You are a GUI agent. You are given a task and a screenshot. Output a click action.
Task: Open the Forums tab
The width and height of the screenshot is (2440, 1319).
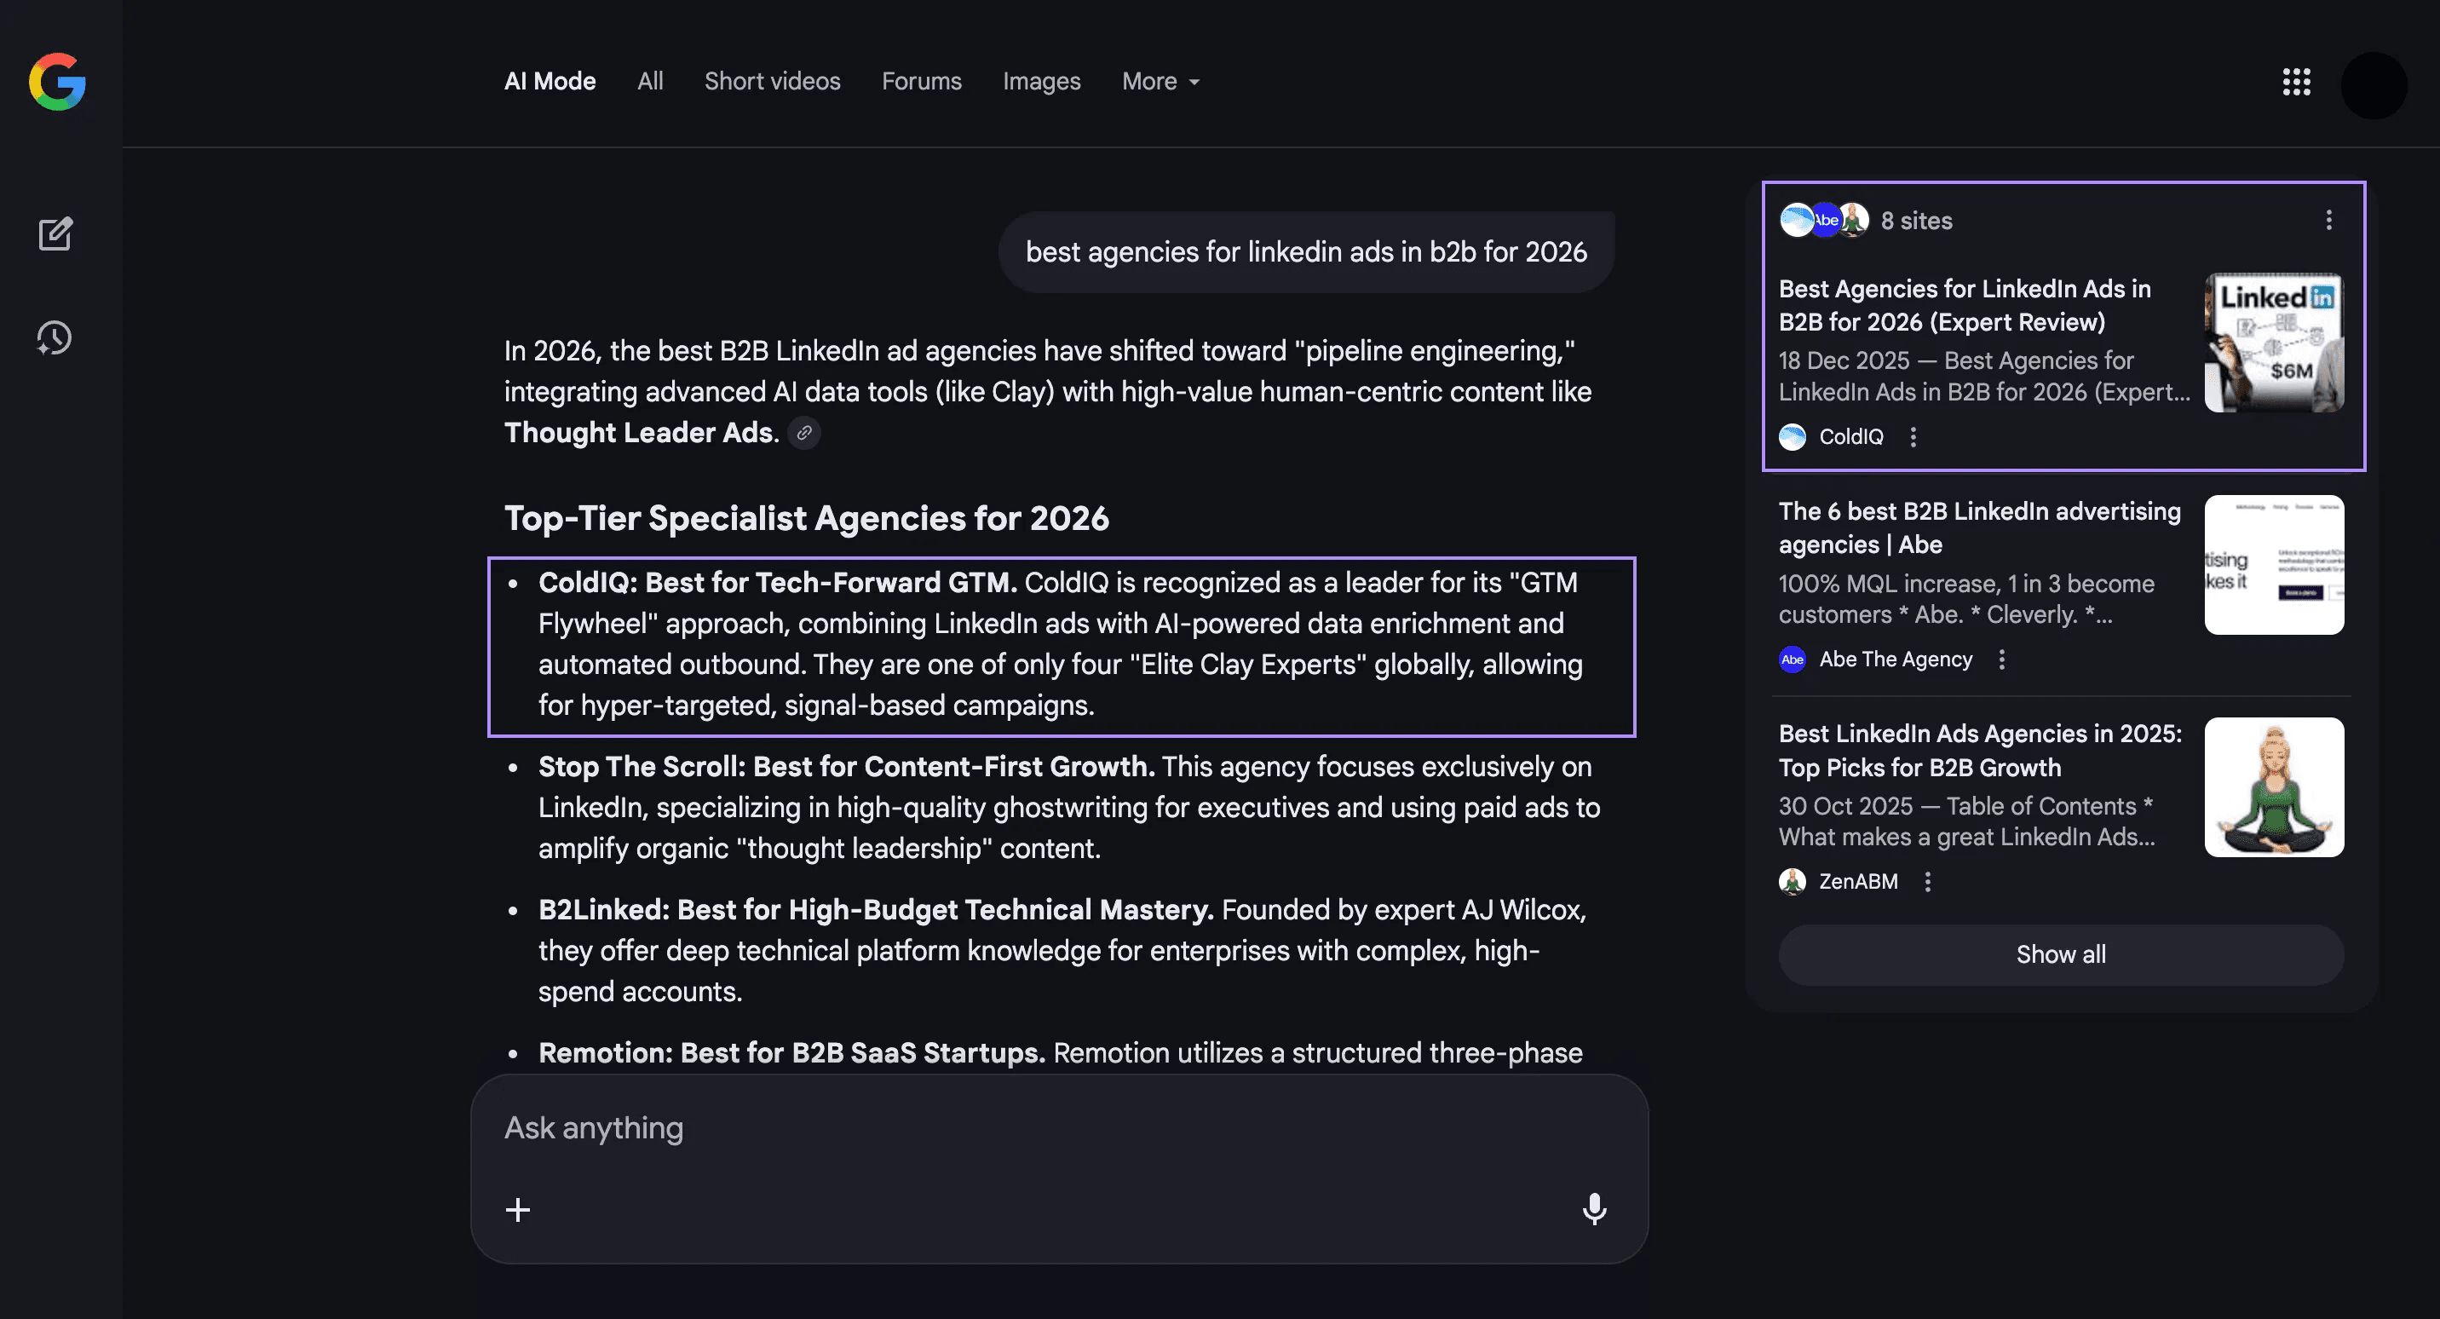tap(921, 82)
